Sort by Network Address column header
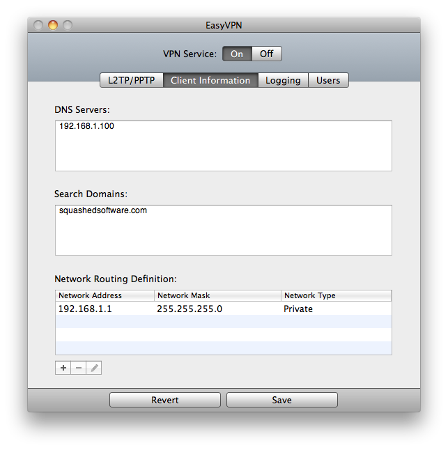The image size is (448, 450). (x=105, y=295)
